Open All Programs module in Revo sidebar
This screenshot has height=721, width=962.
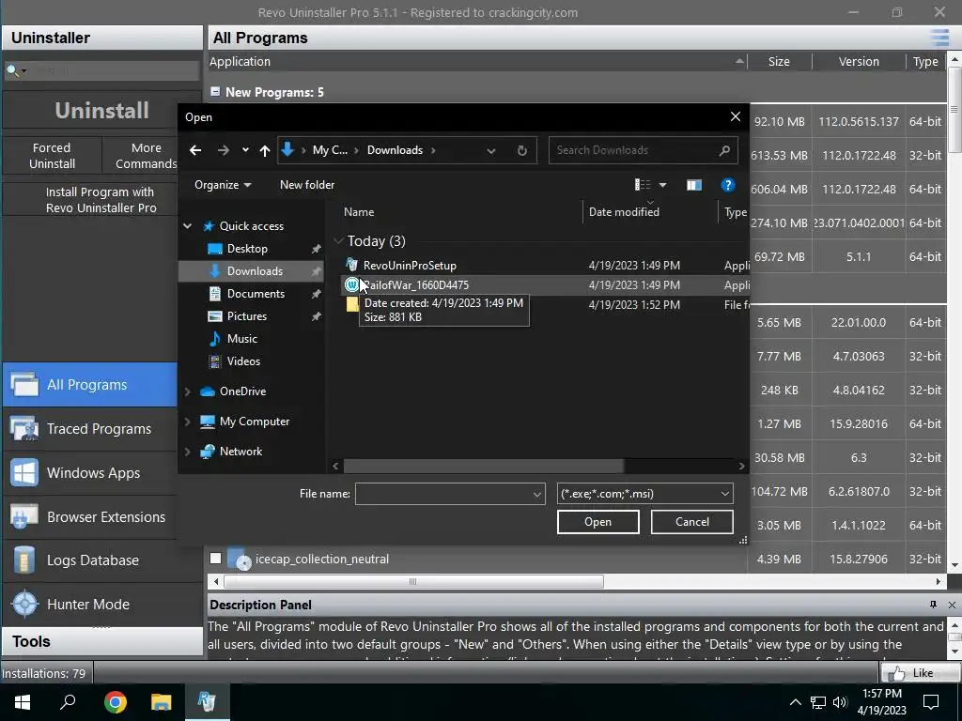coord(90,384)
